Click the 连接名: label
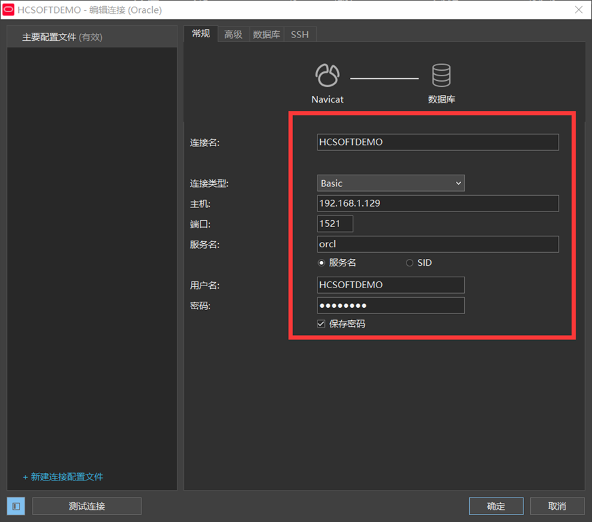 205,143
